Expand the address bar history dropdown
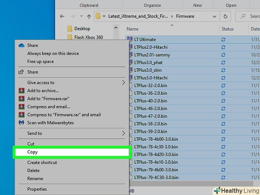Viewport: 260px width, 195px height. pos(214,16)
